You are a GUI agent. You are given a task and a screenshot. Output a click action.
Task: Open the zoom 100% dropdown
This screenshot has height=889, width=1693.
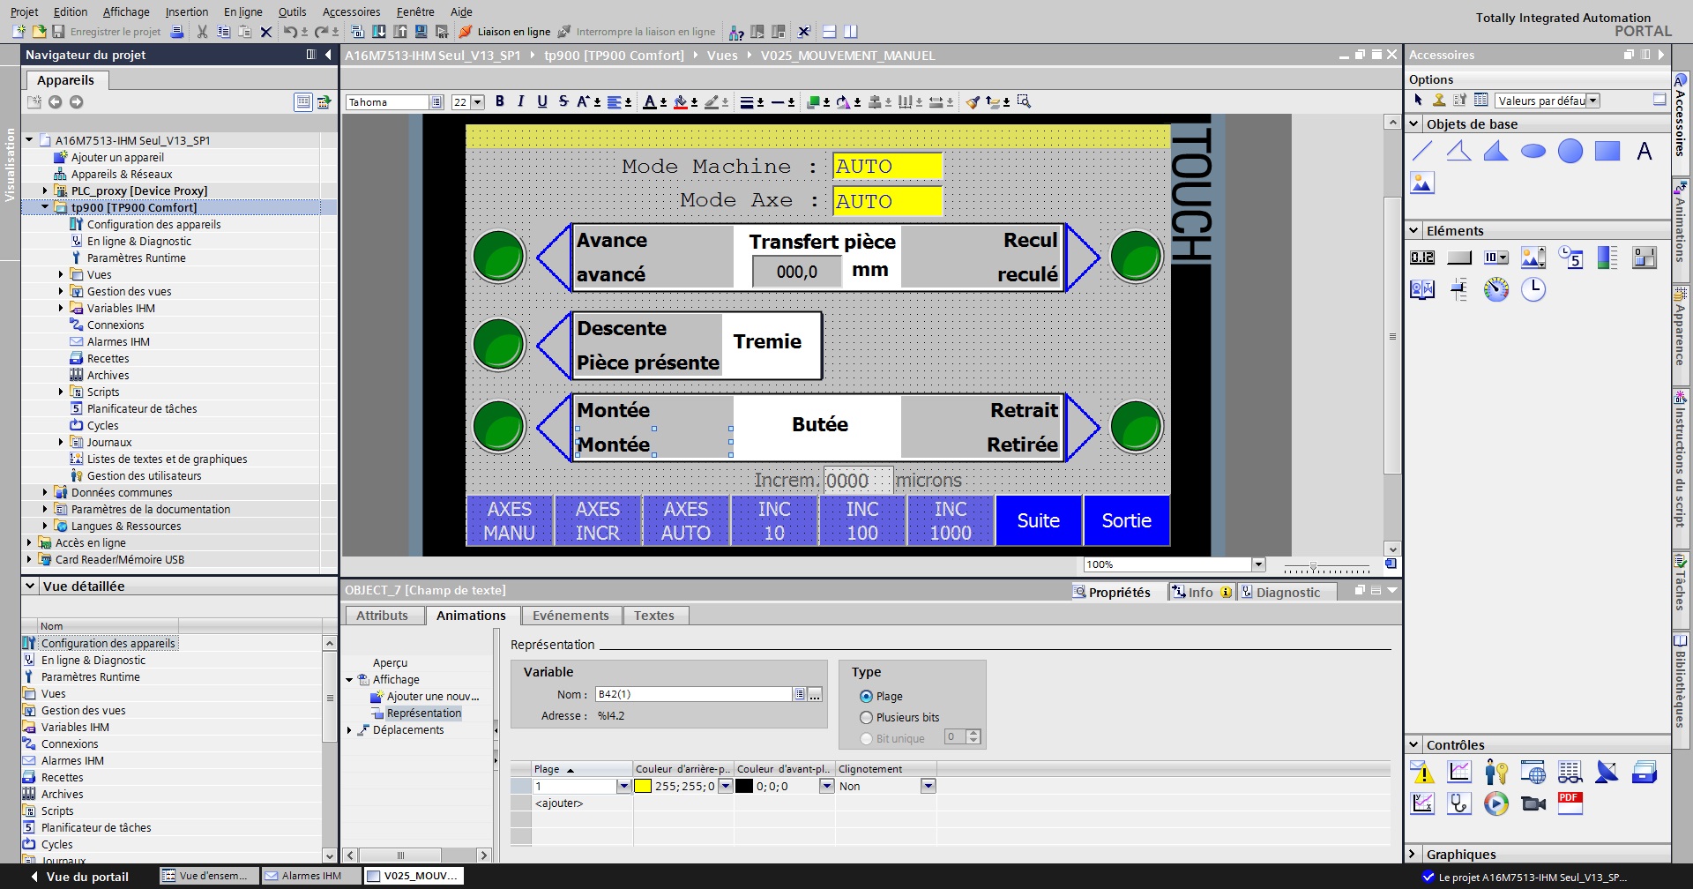(1258, 564)
